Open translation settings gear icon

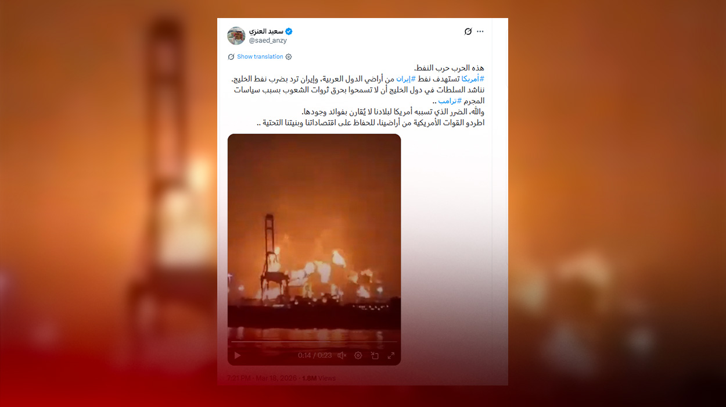289,56
